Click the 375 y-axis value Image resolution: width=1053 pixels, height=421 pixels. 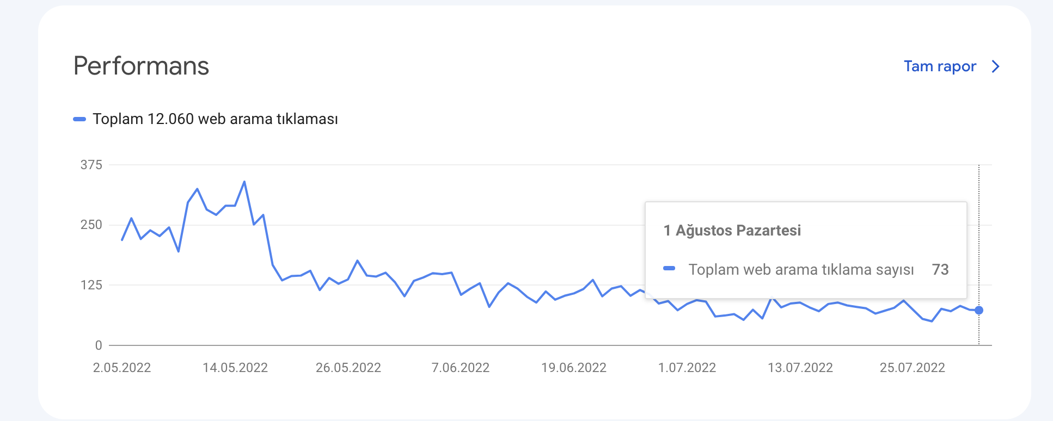click(91, 165)
